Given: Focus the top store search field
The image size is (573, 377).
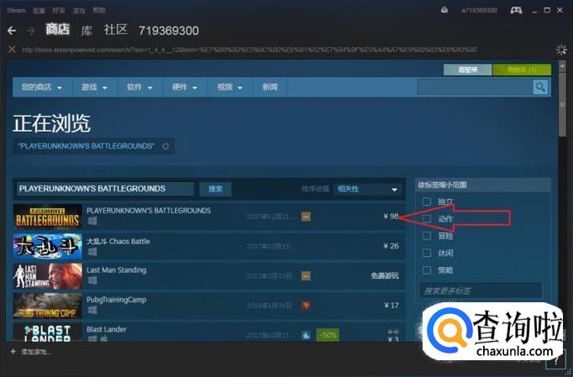Looking at the screenshot, I should [x=475, y=87].
